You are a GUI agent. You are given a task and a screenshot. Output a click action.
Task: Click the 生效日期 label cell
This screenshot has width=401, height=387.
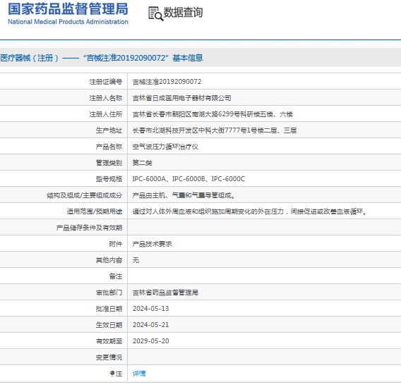109,325
